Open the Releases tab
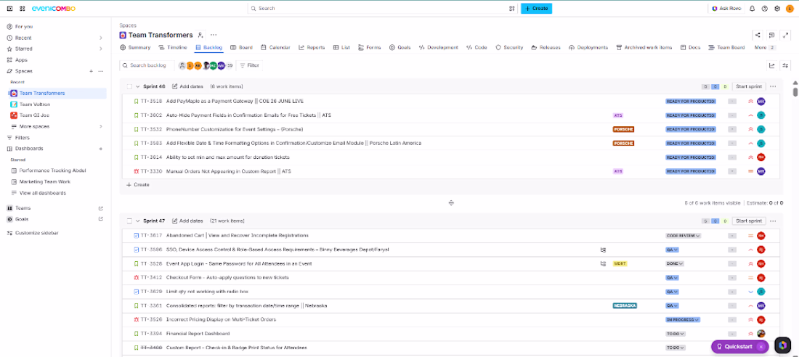The image size is (799, 357). click(545, 47)
